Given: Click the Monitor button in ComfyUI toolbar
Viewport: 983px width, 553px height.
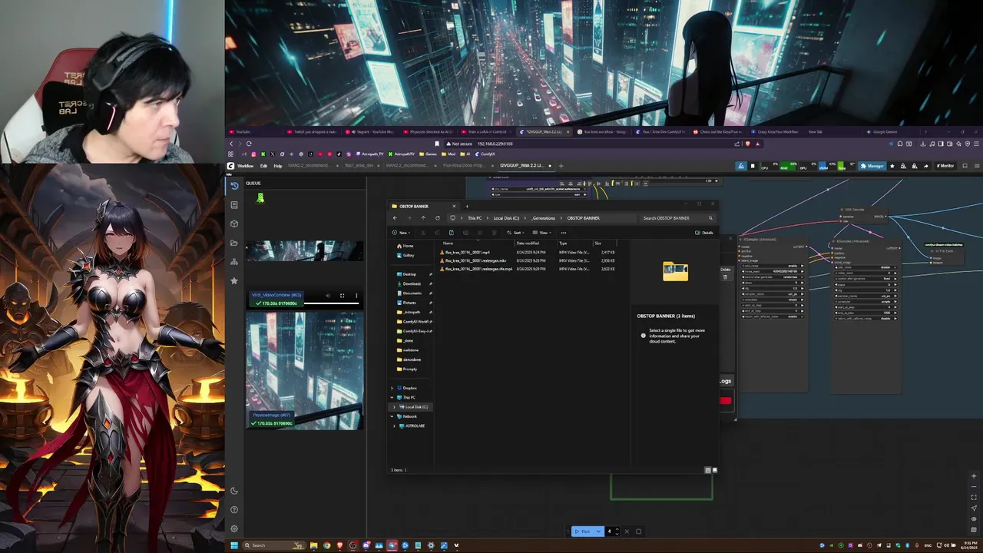Looking at the screenshot, I should tap(945, 166).
